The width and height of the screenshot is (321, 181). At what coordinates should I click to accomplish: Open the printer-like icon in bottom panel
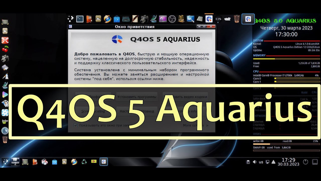click(45, 162)
